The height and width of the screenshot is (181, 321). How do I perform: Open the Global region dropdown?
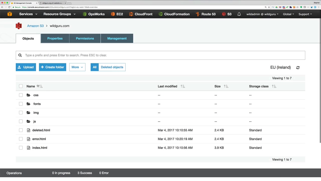point(288,14)
